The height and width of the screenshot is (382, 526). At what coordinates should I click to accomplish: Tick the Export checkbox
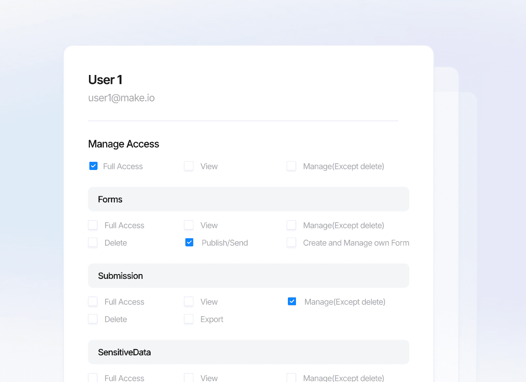point(189,319)
